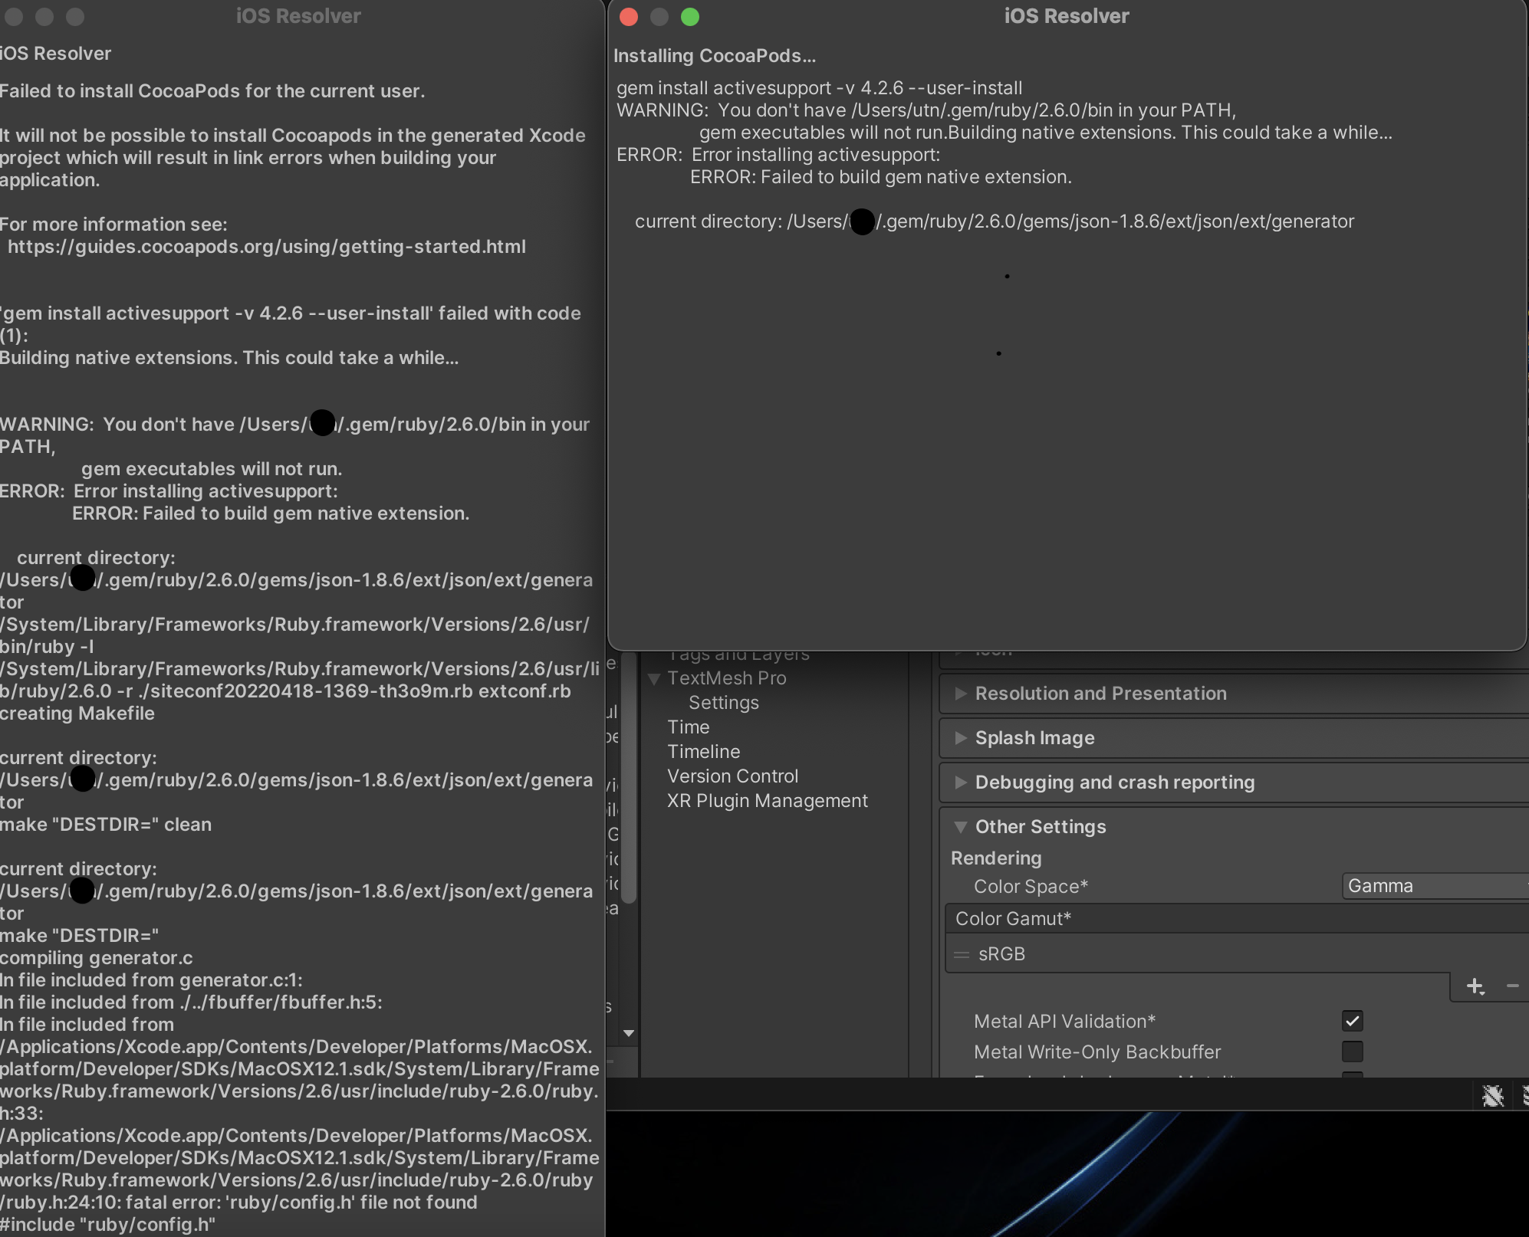This screenshot has height=1237, width=1529.
Task: Collapse the TextMesh Pro disclosure triangle
Action: [x=653, y=679]
